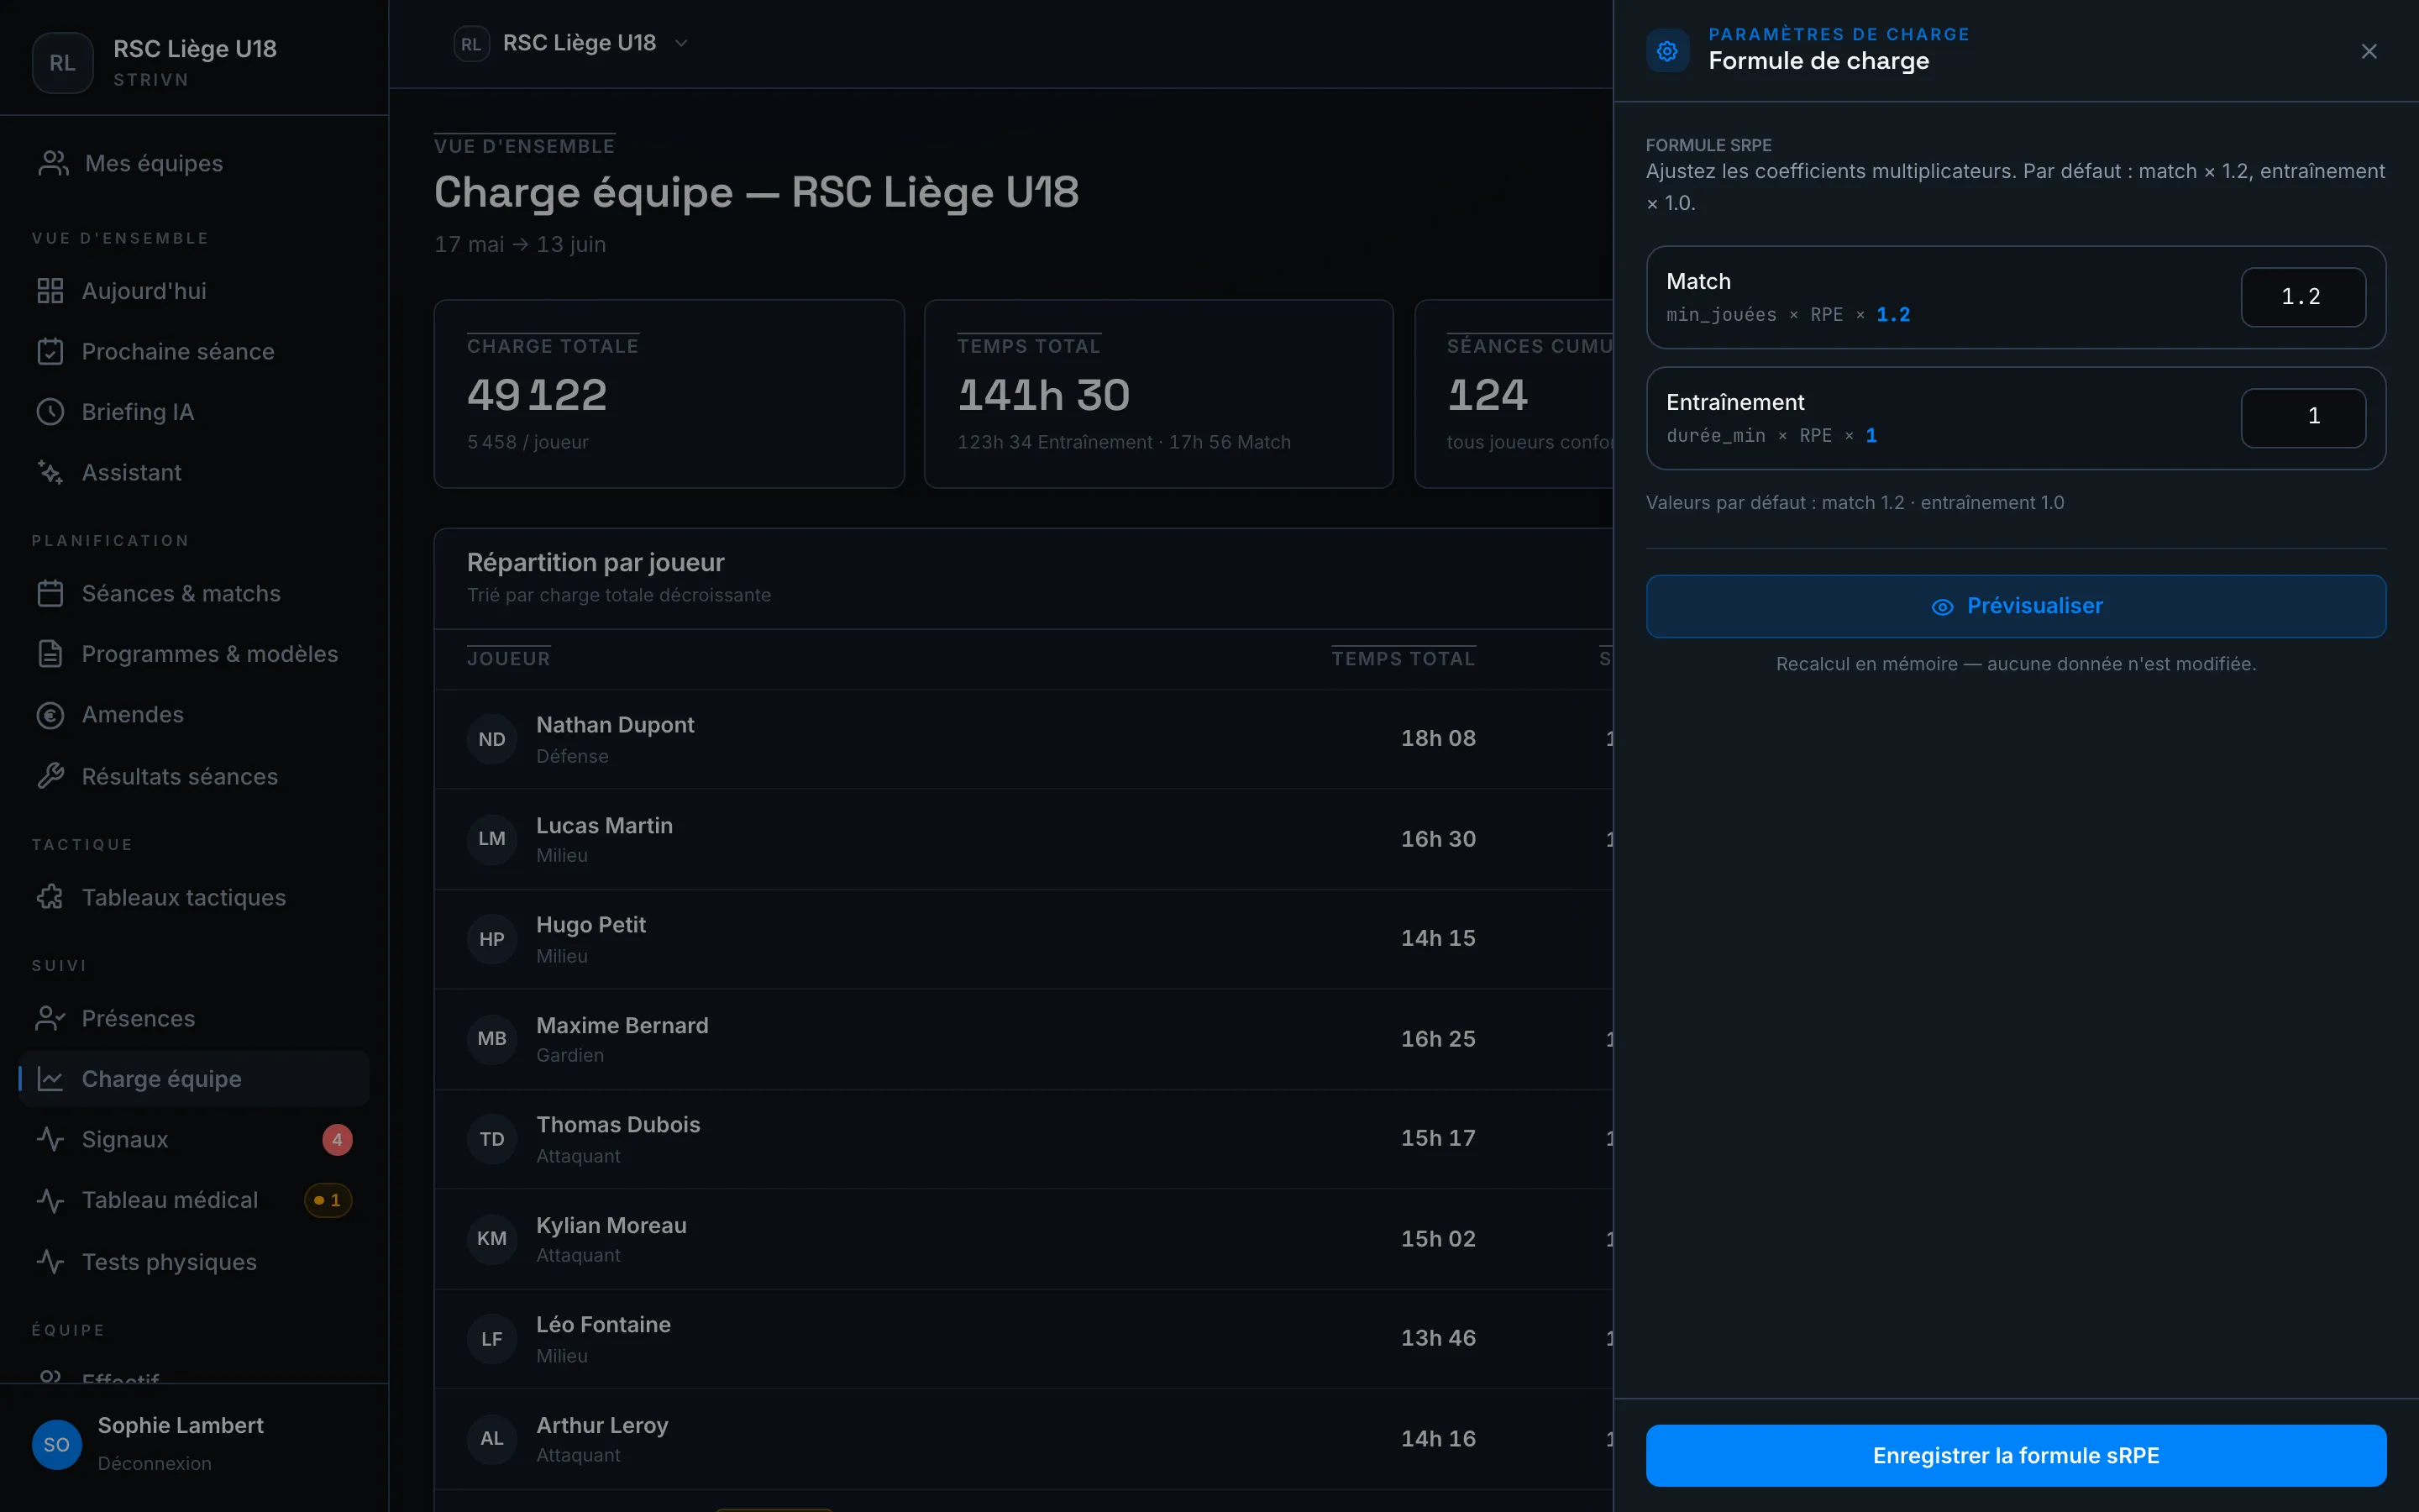The height and width of the screenshot is (1512, 2419).
Task: Click Tableau médical badge showing 1
Action: [328, 1200]
